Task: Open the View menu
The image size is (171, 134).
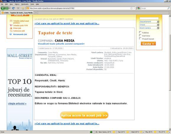Action: (11, 4)
